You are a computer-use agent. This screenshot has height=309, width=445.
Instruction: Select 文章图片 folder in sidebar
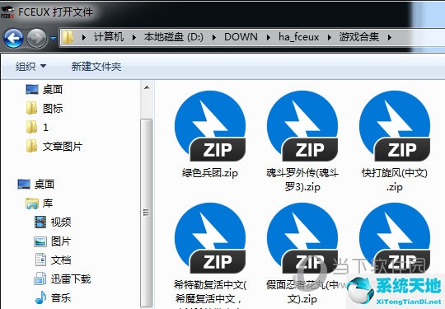[63, 147]
